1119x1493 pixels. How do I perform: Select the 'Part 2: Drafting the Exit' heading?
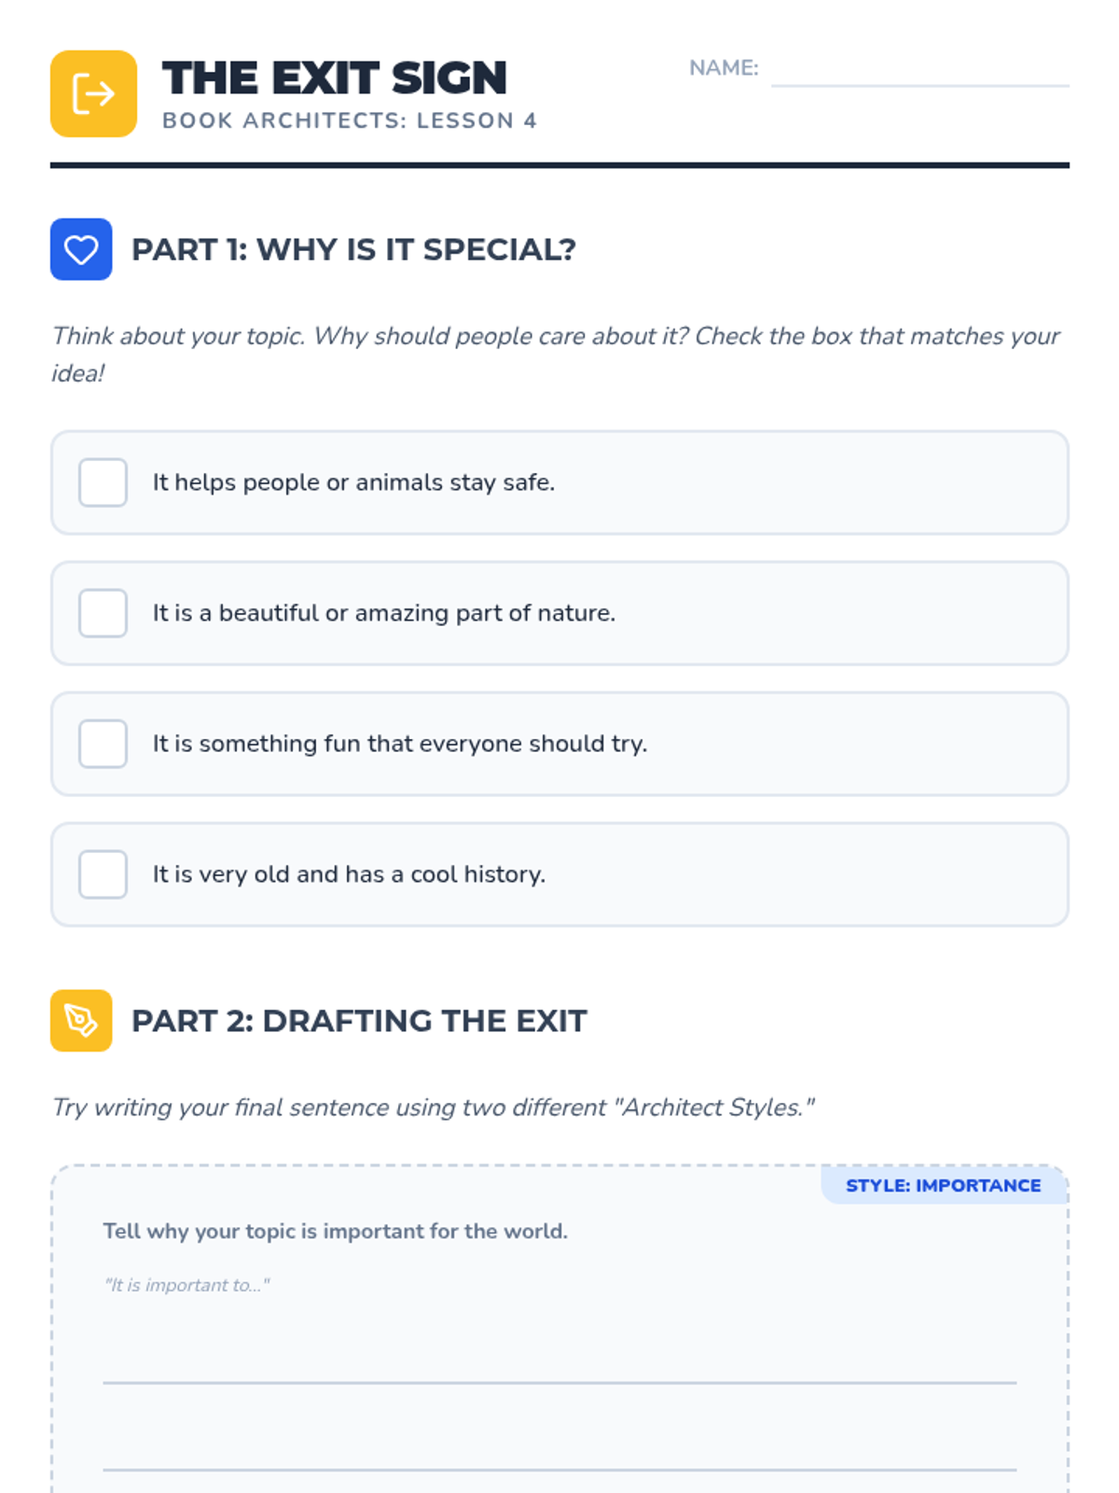[x=359, y=1020]
